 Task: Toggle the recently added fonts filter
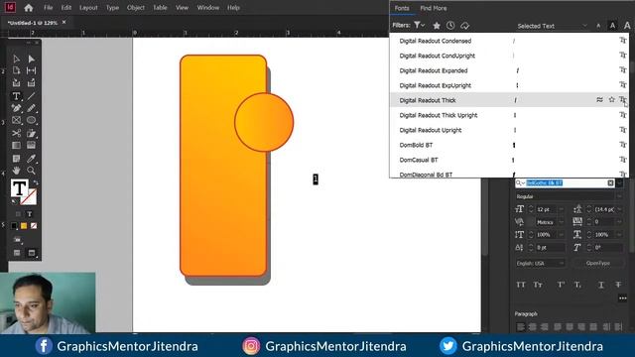tap(450, 26)
